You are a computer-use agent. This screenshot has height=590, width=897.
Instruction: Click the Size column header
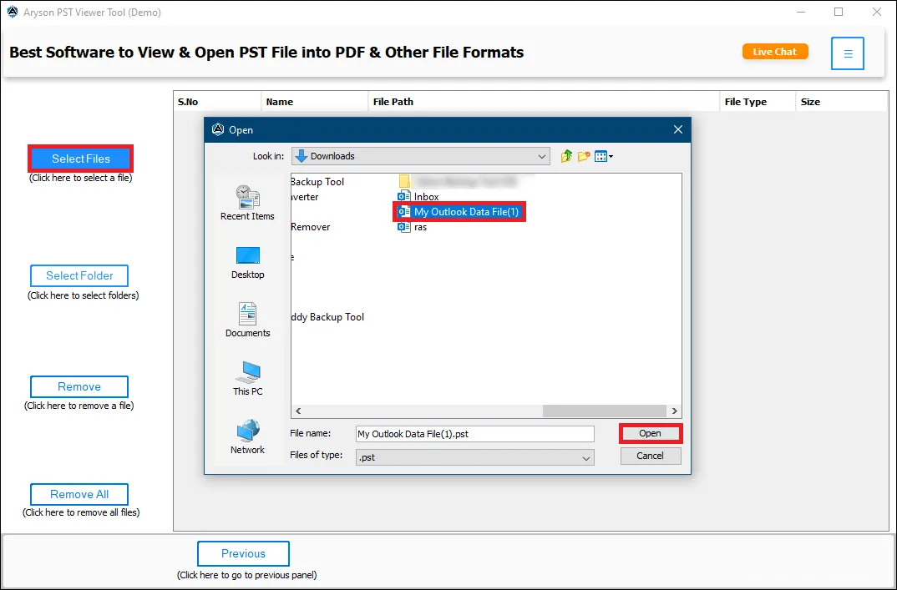point(842,102)
